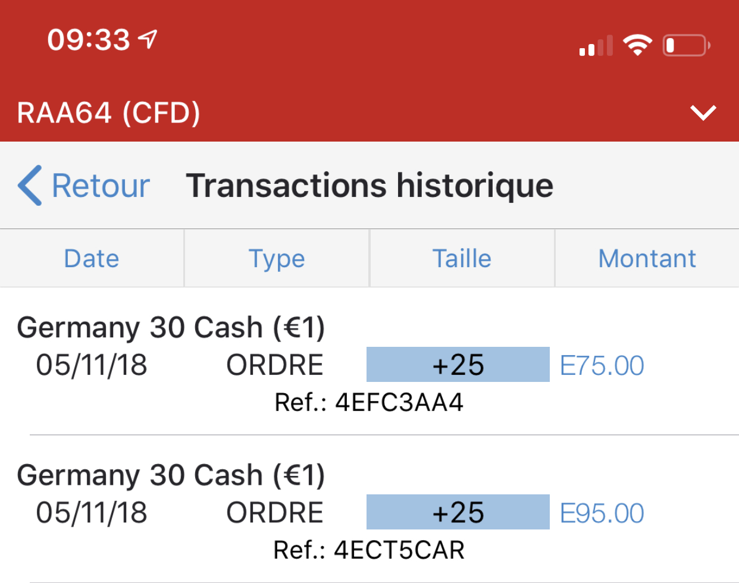
Task: Tap the Wi-Fi status icon
Action: (637, 45)
